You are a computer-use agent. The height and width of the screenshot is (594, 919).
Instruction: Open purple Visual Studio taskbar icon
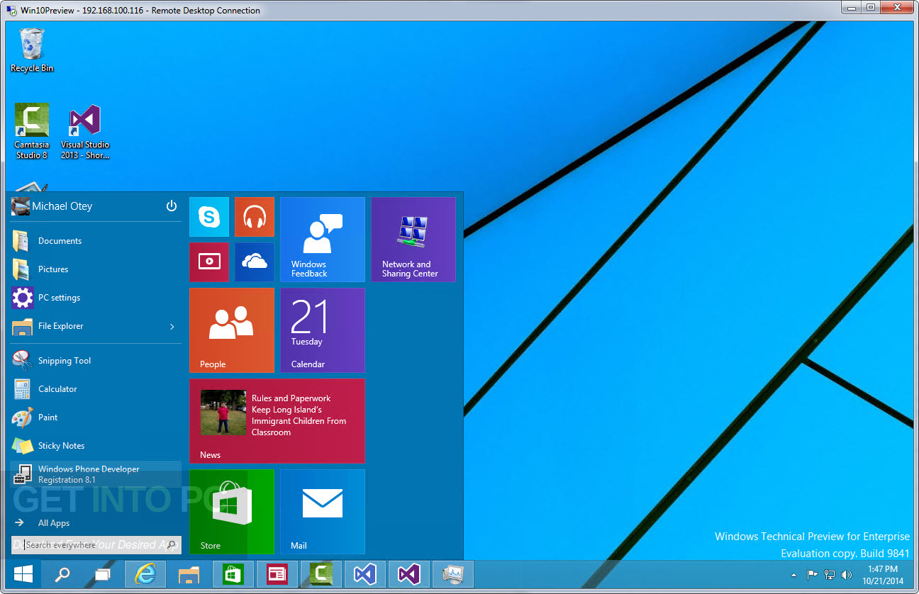tap(409, 574)
